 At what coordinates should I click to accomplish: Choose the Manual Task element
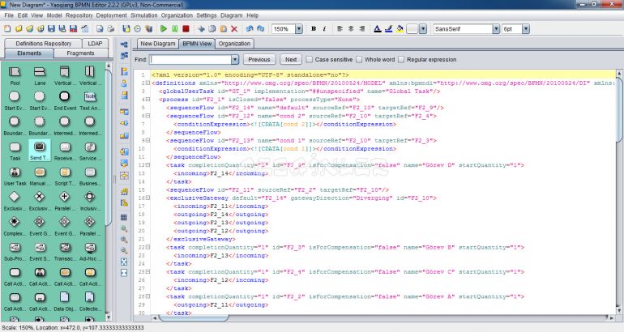(x=40, y=176)
